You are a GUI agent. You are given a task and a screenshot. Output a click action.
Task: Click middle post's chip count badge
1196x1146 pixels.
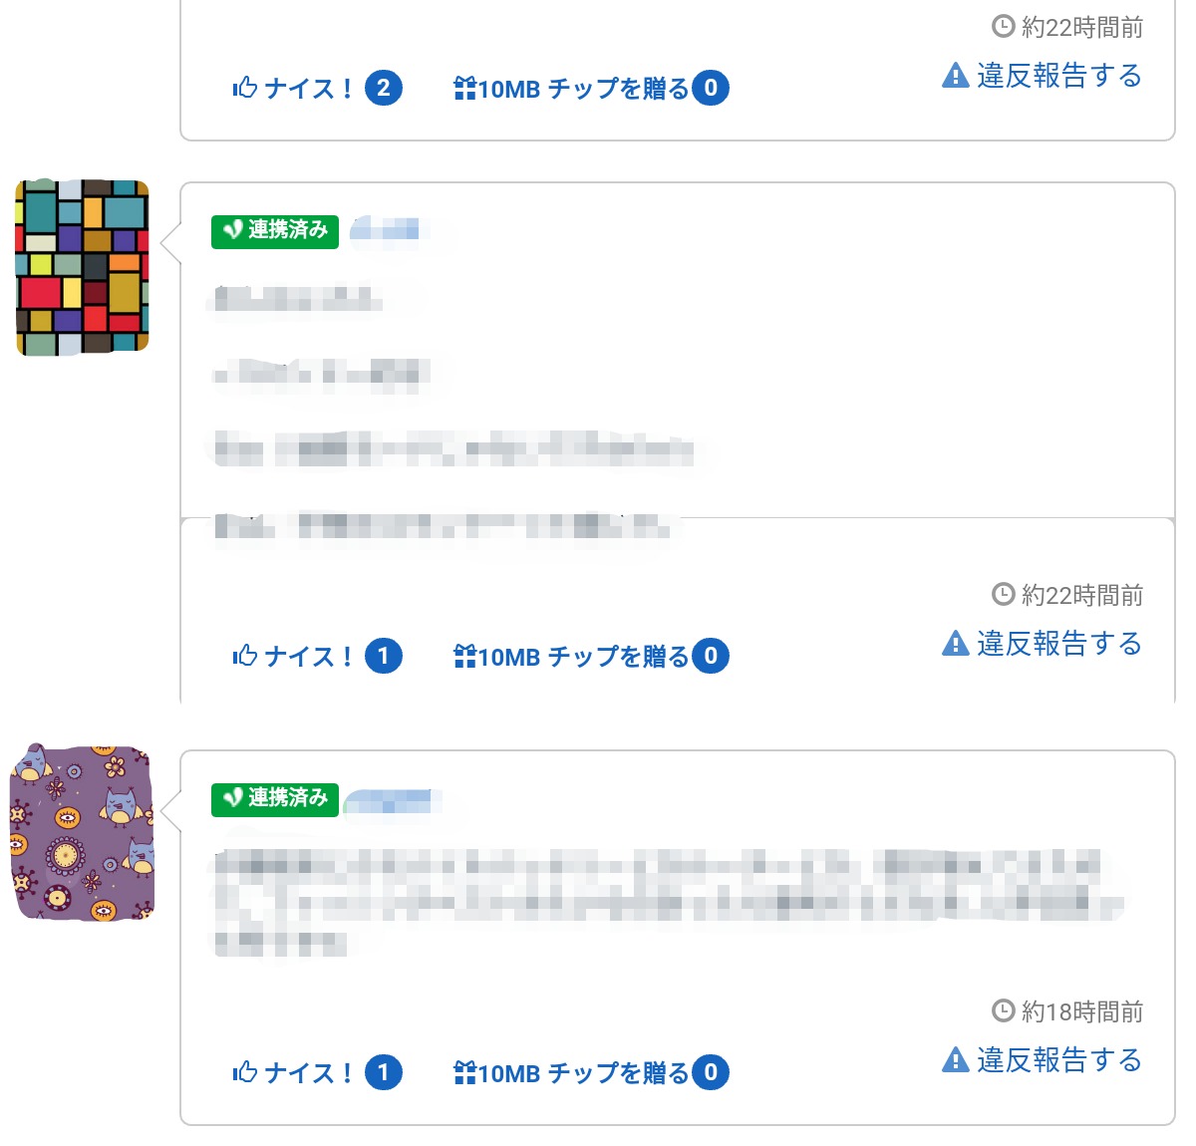[711, 656]
